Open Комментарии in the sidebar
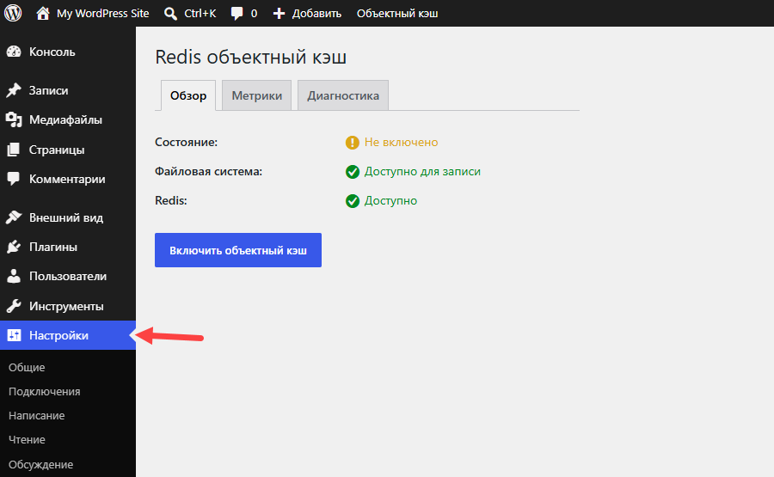The height and width of the screenshot is (477, 774). click(x=68, y=179)
